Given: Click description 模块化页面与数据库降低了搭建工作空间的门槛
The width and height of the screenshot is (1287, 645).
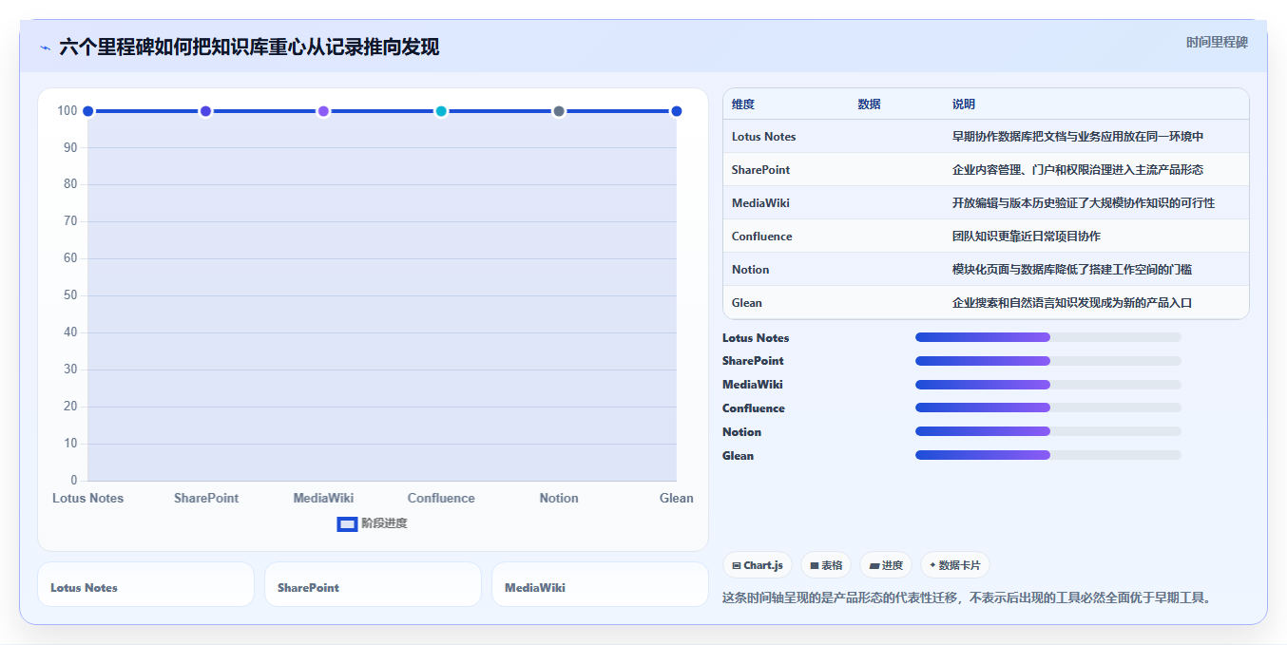Looking at the screenshot, I should click(x=1072, y=270).
